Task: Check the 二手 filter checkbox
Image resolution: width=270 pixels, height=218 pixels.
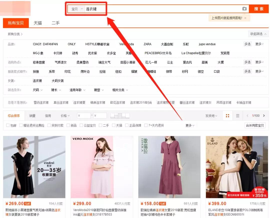Action: (100, 125)
